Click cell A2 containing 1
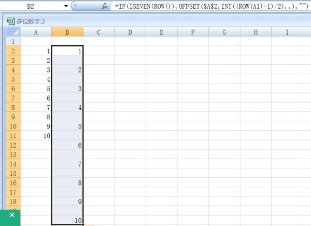This screenshot has width=311, height=226. click(36, 51)
